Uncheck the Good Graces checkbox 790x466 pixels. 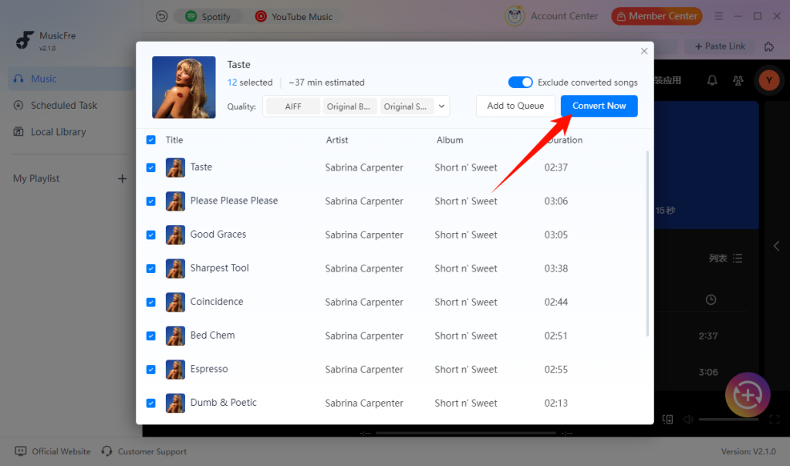coord(150,235)
